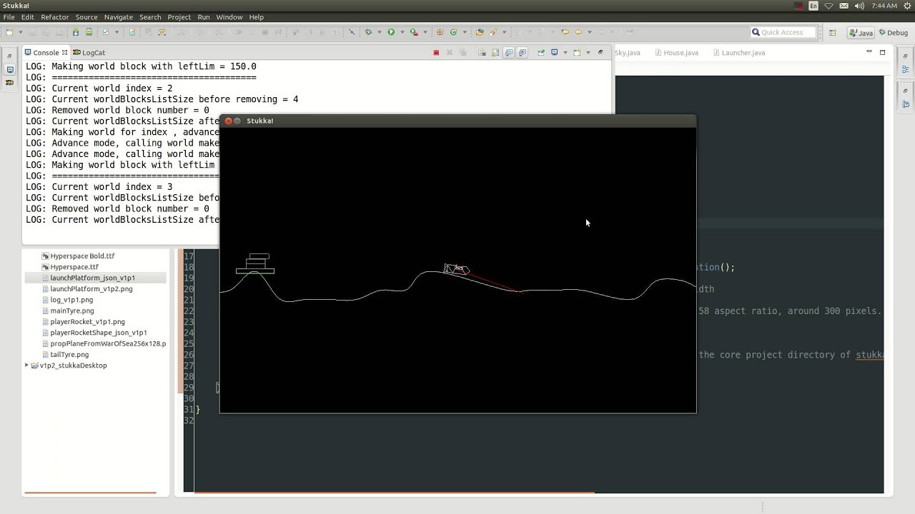The image size is (915, 514).
Task: Click the New Java Package icon
Action: coord(440,32)
